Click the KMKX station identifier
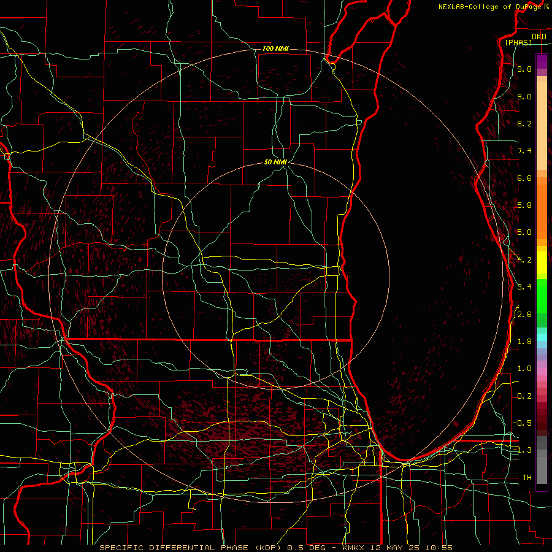 (352, 548)
